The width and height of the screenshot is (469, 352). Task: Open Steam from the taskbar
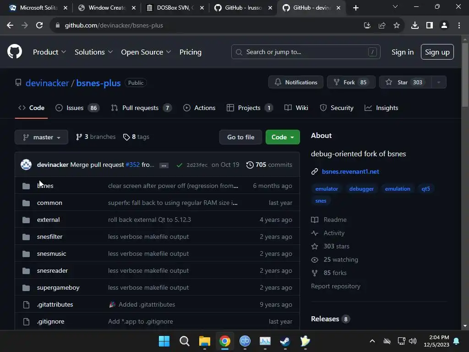(x=285, y=341)
